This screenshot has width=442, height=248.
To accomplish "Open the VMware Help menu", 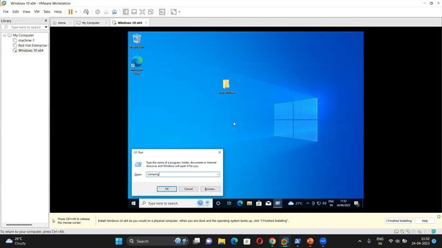I will (x=58, y=12).
